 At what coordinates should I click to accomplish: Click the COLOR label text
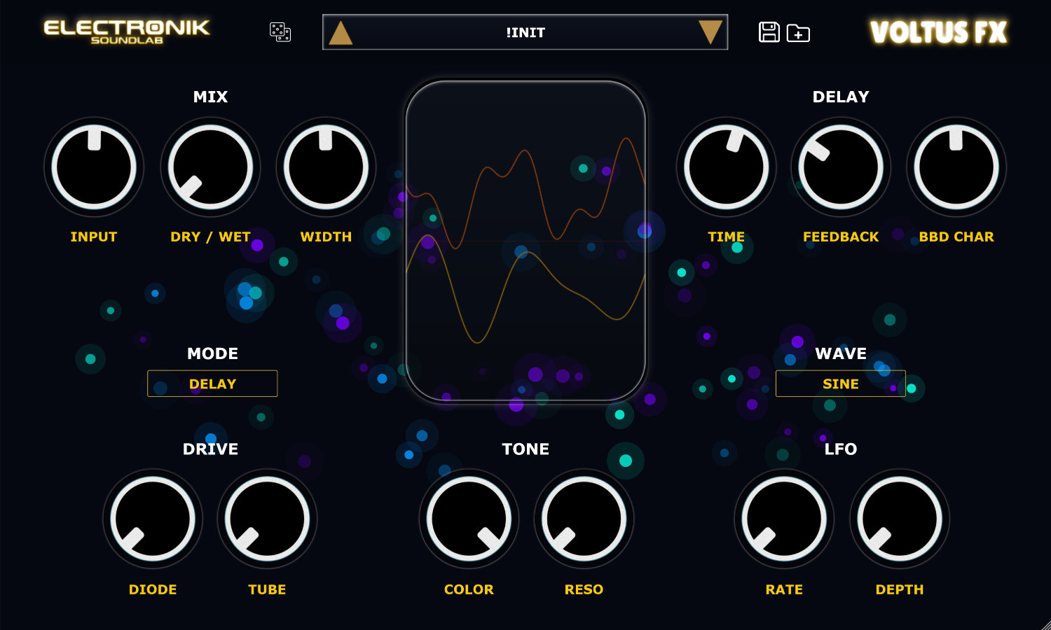(469, 589)
